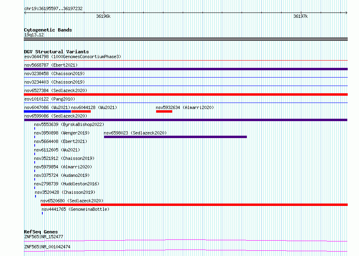Open variant nsv6044128 (Wu2021)
Screen dimensions: 359x256
pos(94,107)
